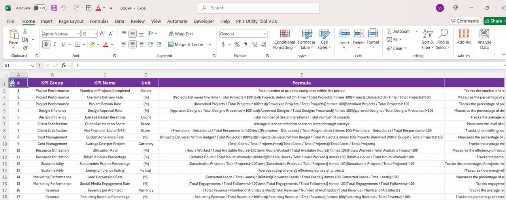Click the Comments button
This screenshot has width=506, height=200.
point(465,21)
